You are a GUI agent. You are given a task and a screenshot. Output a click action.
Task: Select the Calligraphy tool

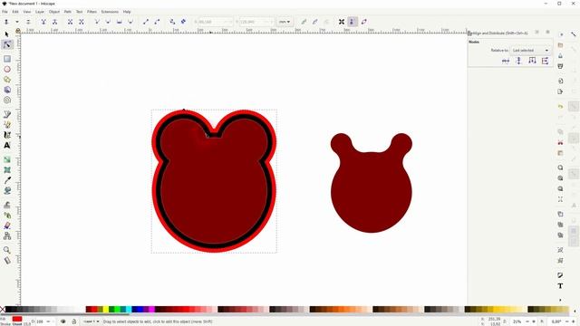click(7, 135)
